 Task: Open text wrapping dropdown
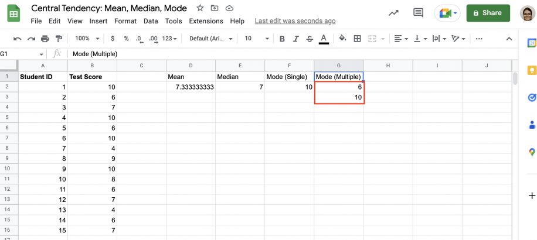tap(440, 39)
